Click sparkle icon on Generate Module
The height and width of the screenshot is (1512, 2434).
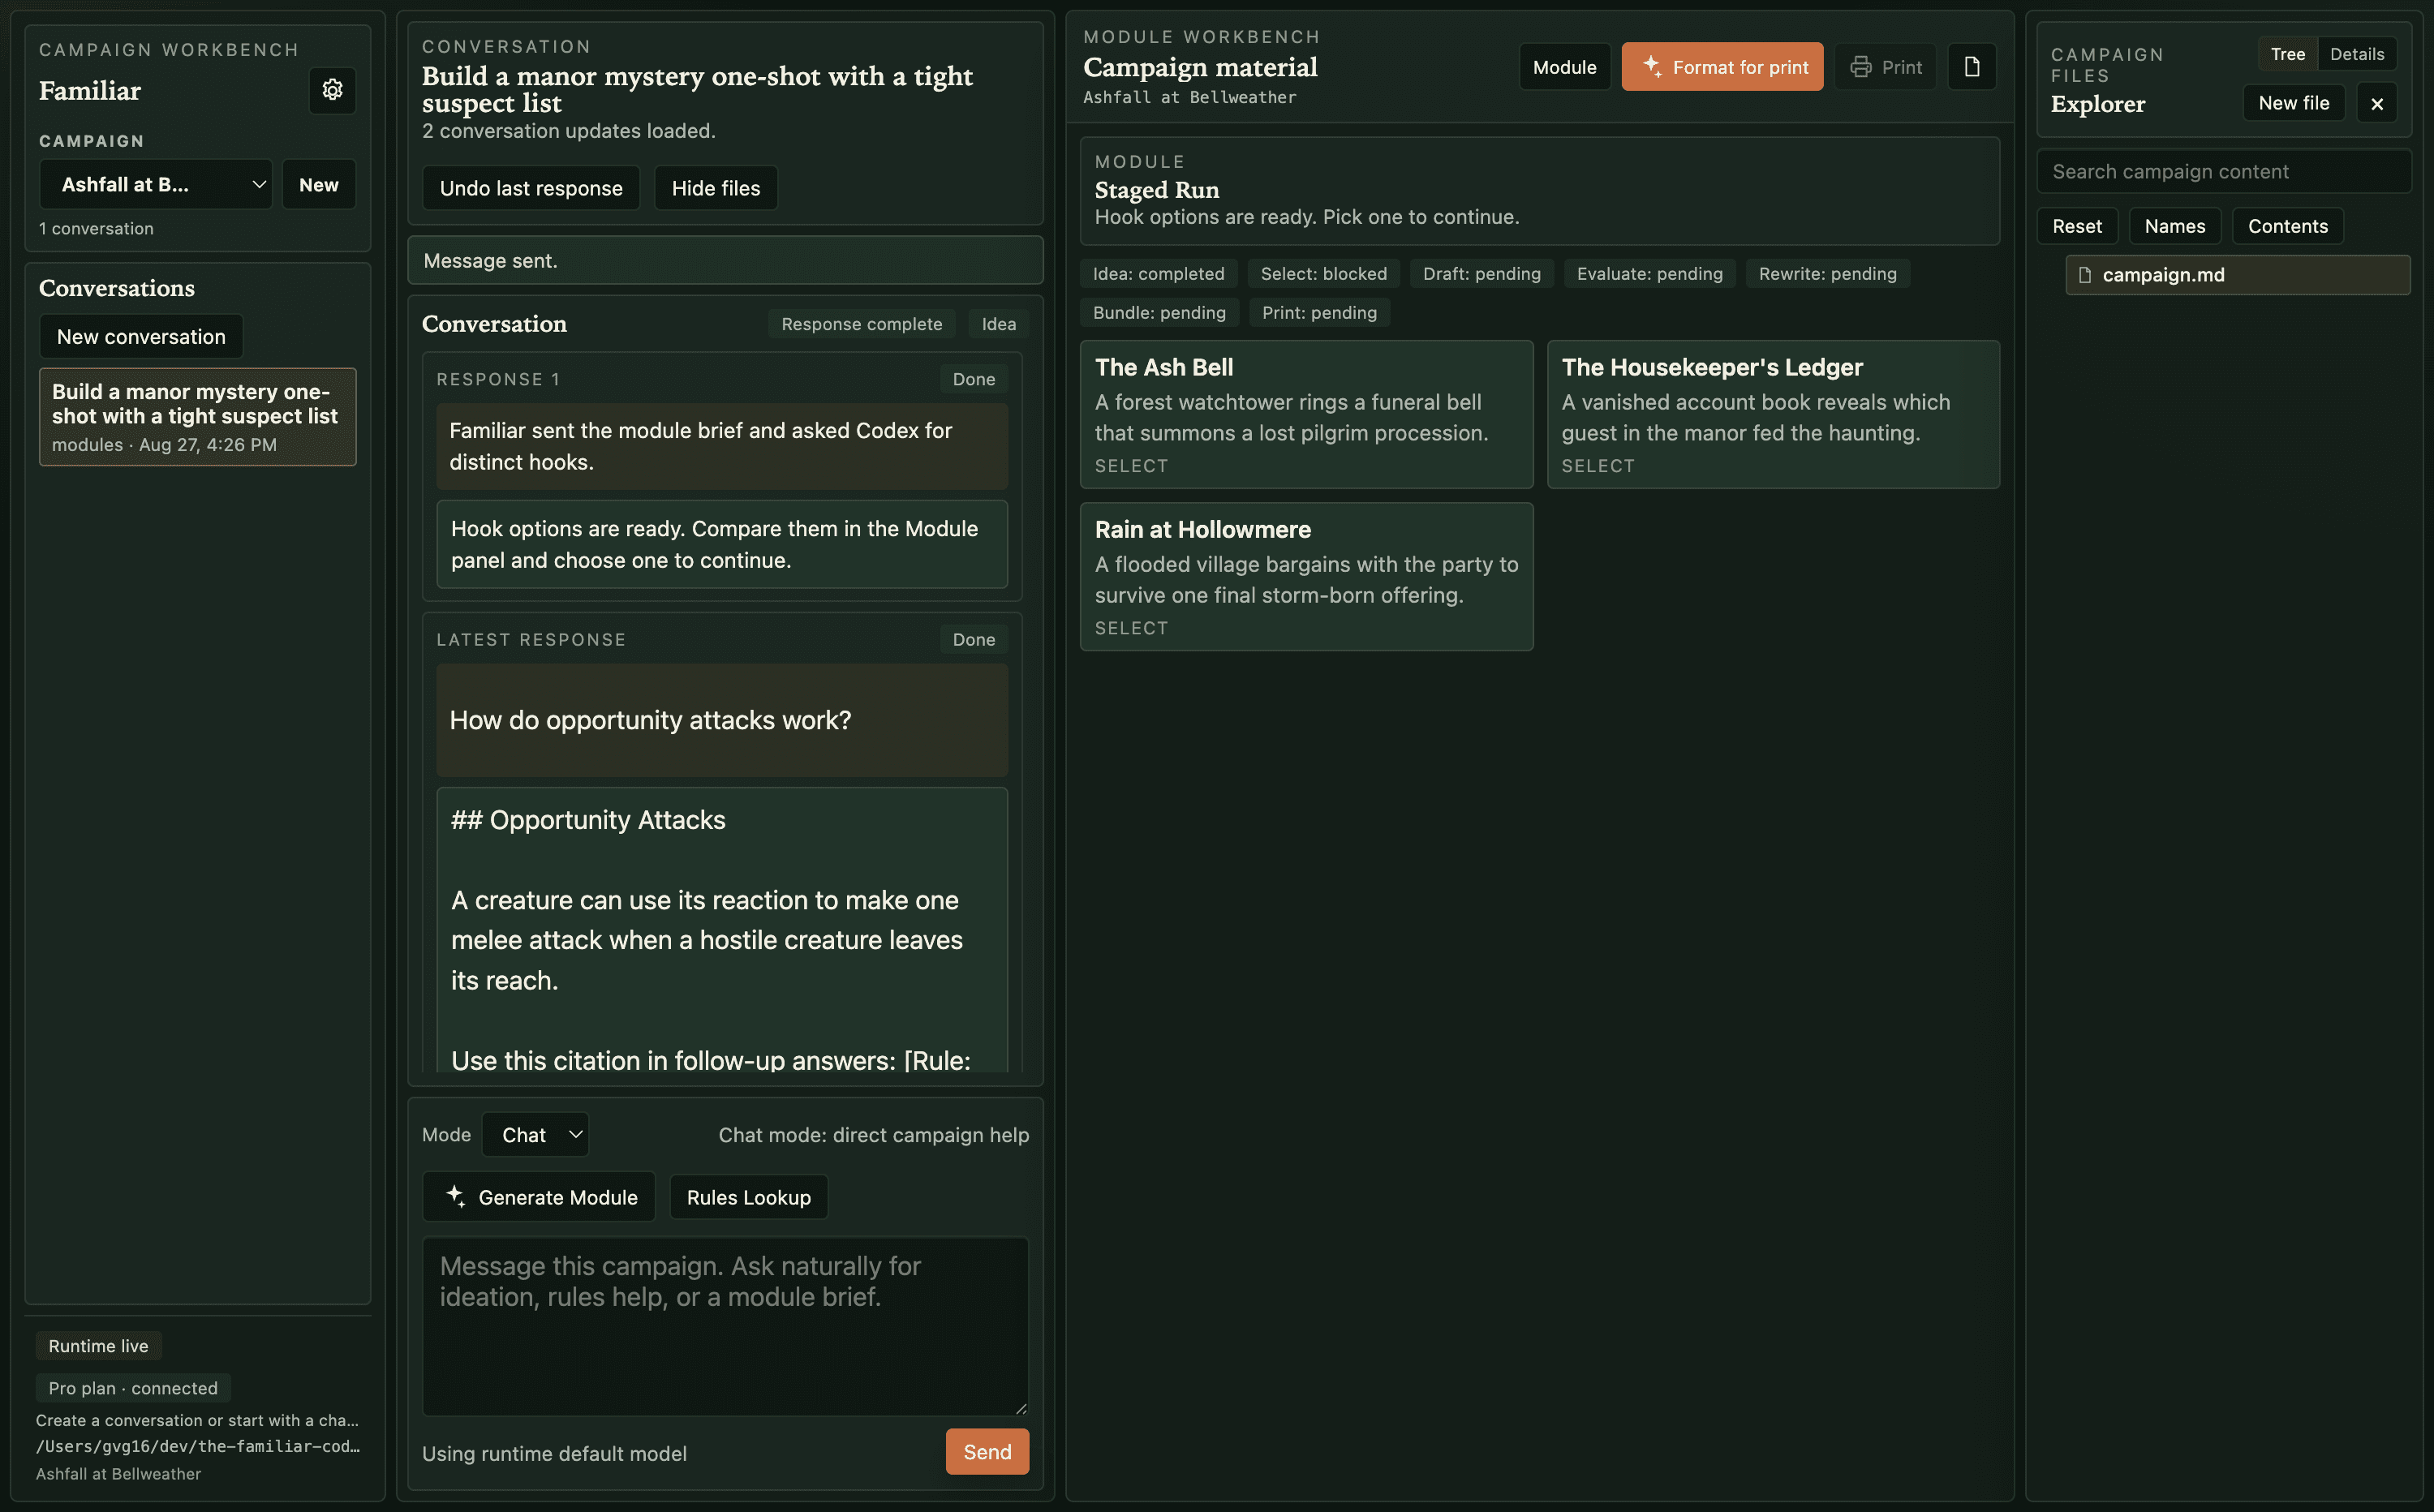click(x=455, y=1197)
